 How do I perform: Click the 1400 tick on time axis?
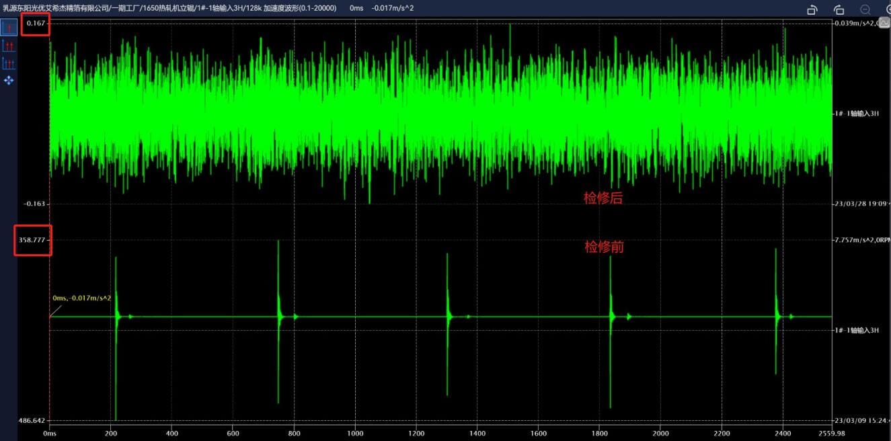pyautogui.click(x=477, y=434)
